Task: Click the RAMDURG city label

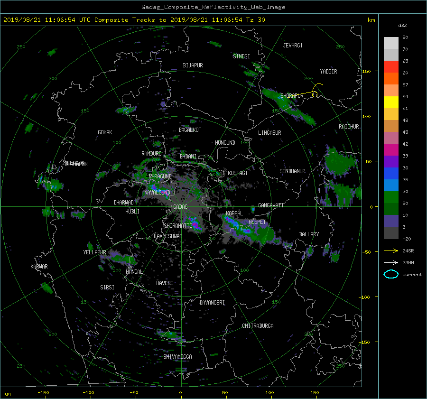Action: [151, 154]
